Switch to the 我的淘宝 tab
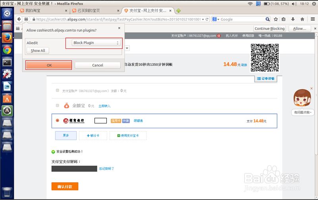Image resolution: width=318 pixels, height=200 pixels. click(43, 11)
